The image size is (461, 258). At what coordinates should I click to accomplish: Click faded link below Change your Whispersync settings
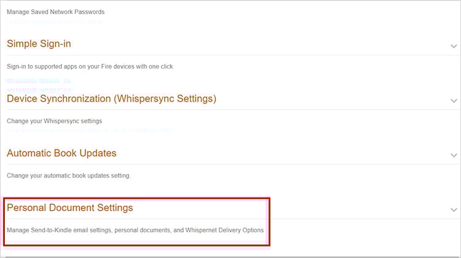coord(89,130)
